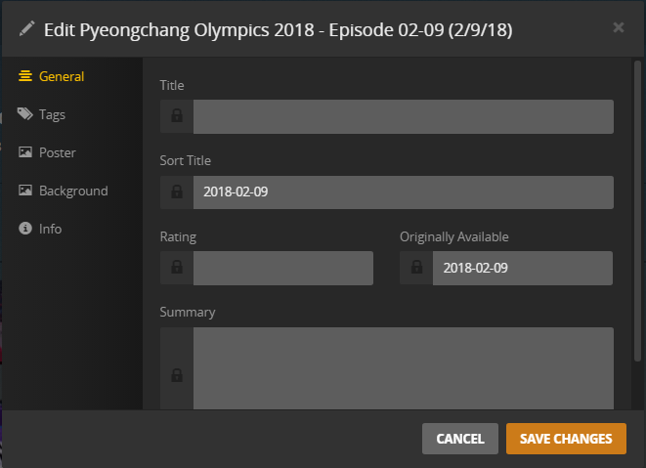646x468 pixels.
Task: Click the 'Summary' label
Action: coord(188,313)
